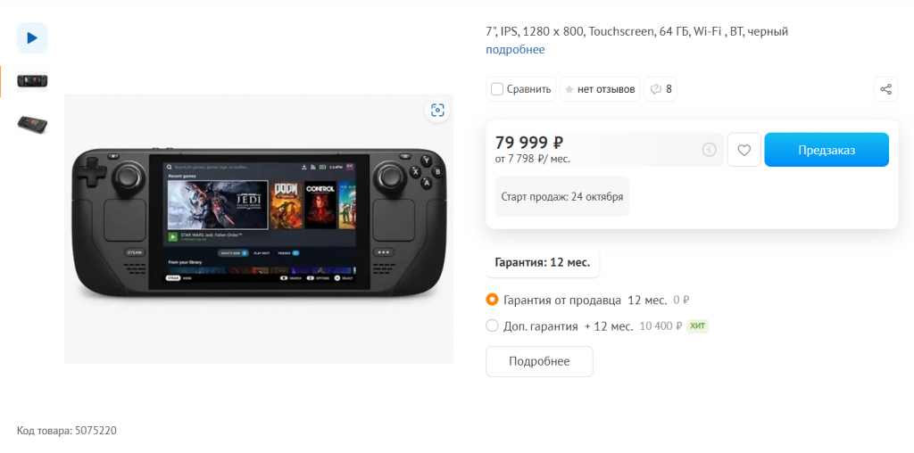Viewport: 914px width, 453px height.
Task: Click the Предзаказ button
Action: point(827,150)
